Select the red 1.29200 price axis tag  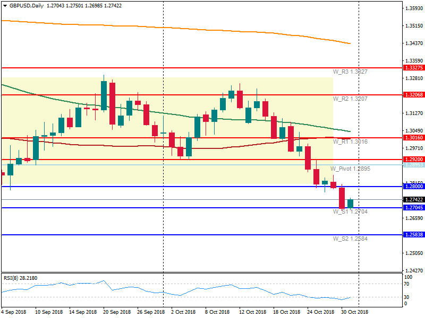[x=413, y=159]
